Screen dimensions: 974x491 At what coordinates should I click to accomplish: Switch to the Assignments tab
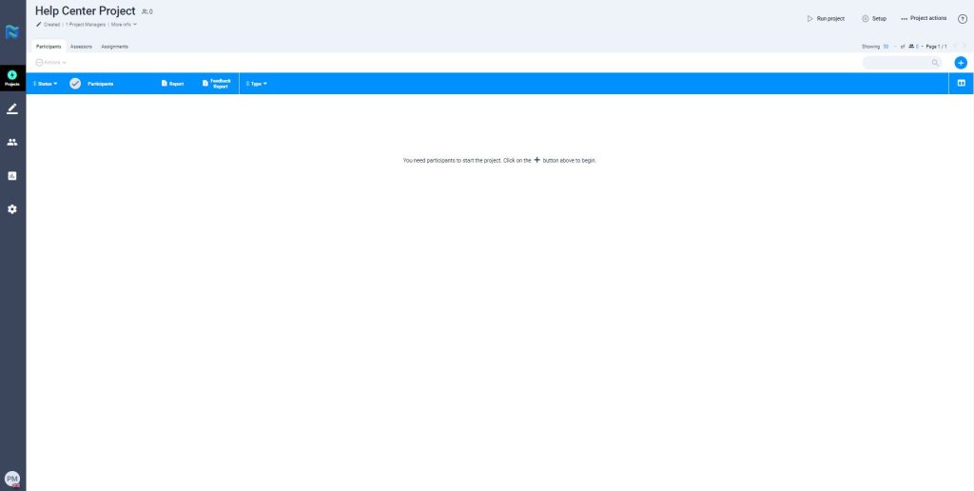(x=114, y=47)
